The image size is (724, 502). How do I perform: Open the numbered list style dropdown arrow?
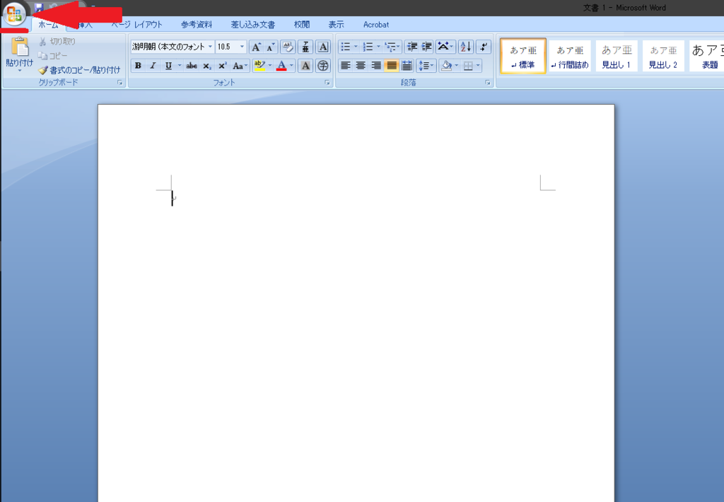click(379, 47)
